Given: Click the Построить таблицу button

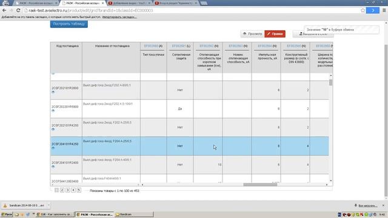Looking at the screenshot, I should click(69, 24).
